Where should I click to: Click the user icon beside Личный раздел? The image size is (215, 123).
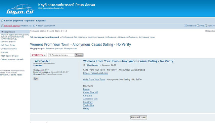[x=2, y=25]
